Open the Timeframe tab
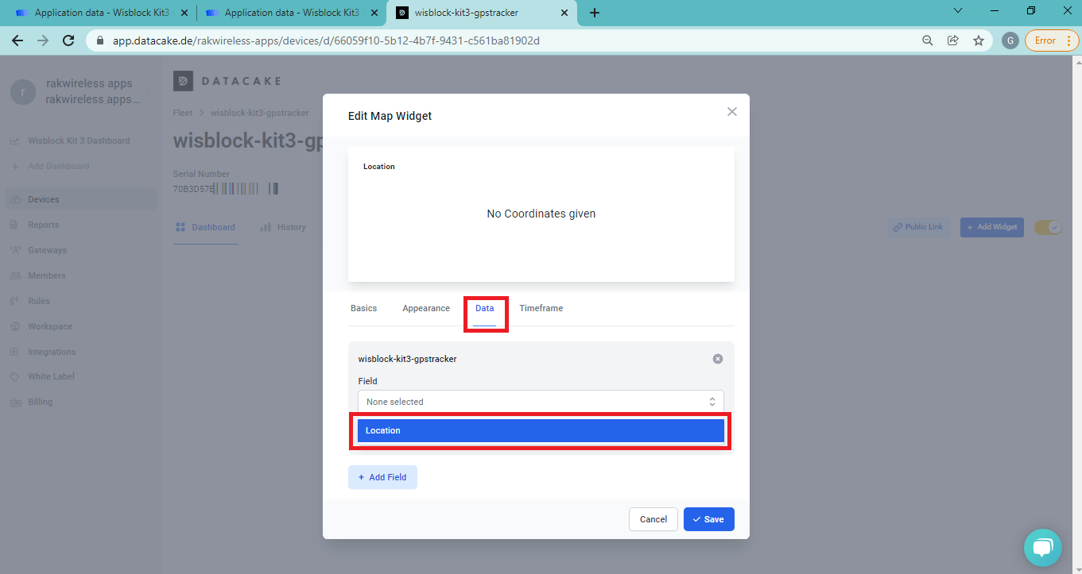This screenshot has height=574, width=1082. pyautogui.click(x=541, y=308)
